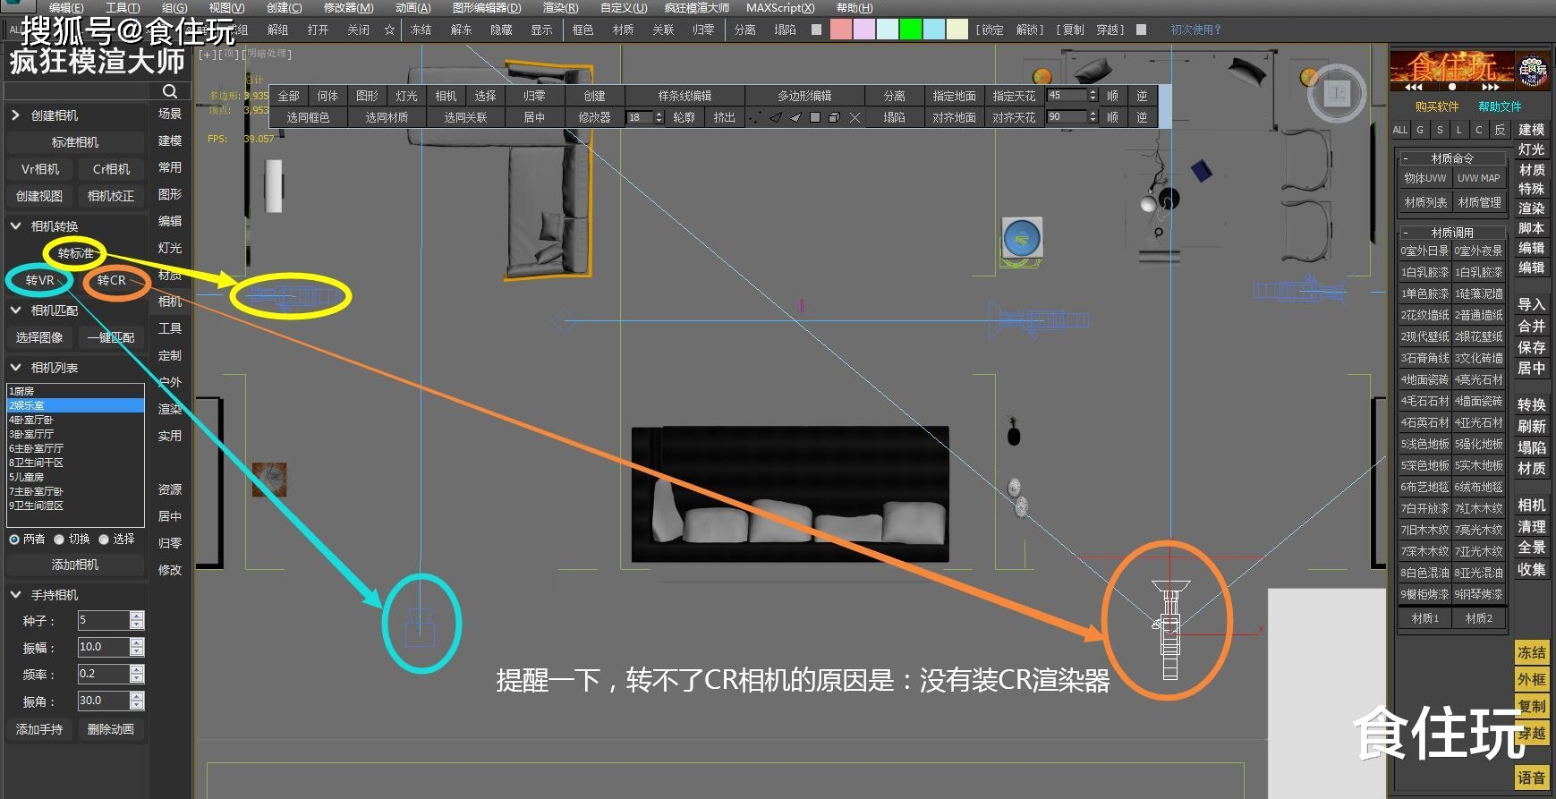Click the ViewCube in the viewport corner
1556x799 pixels.
click(x=1337, y=92)
